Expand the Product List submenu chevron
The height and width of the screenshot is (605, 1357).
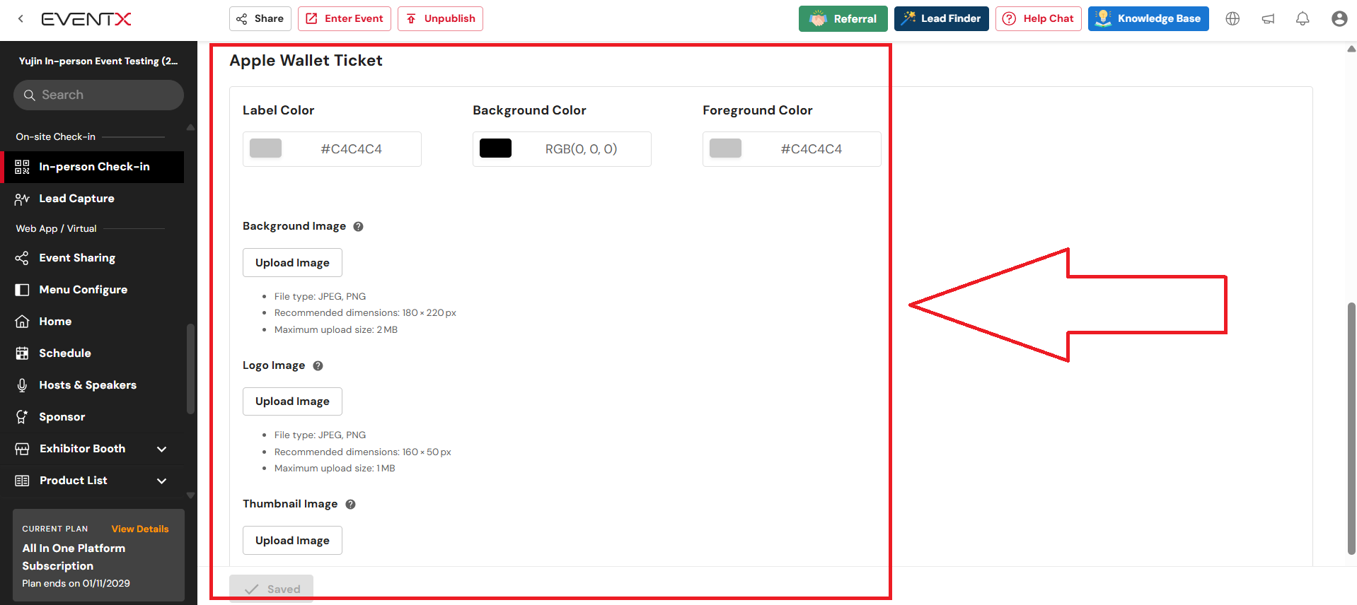point(161,481)
